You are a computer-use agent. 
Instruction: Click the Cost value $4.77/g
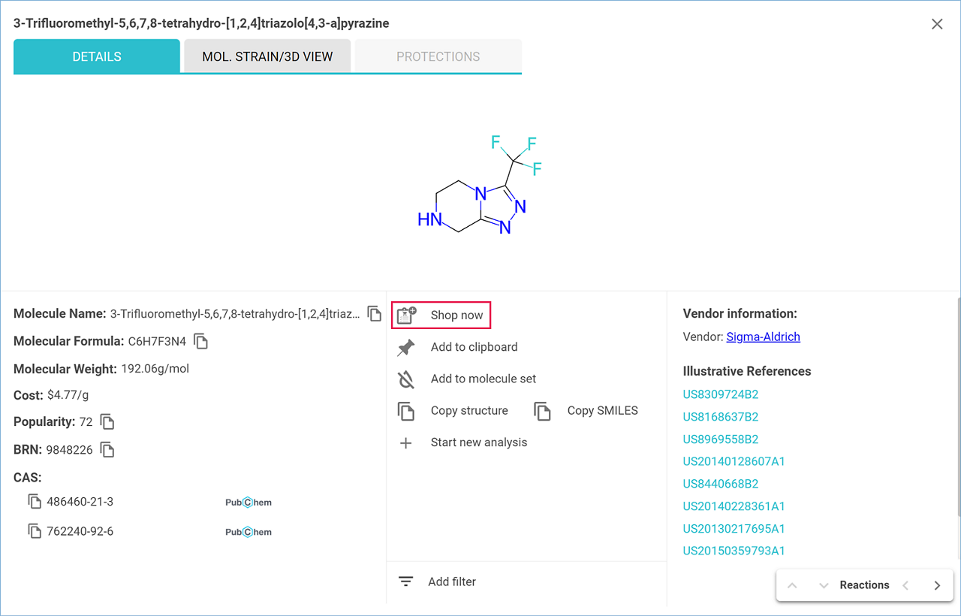point(68,394)
